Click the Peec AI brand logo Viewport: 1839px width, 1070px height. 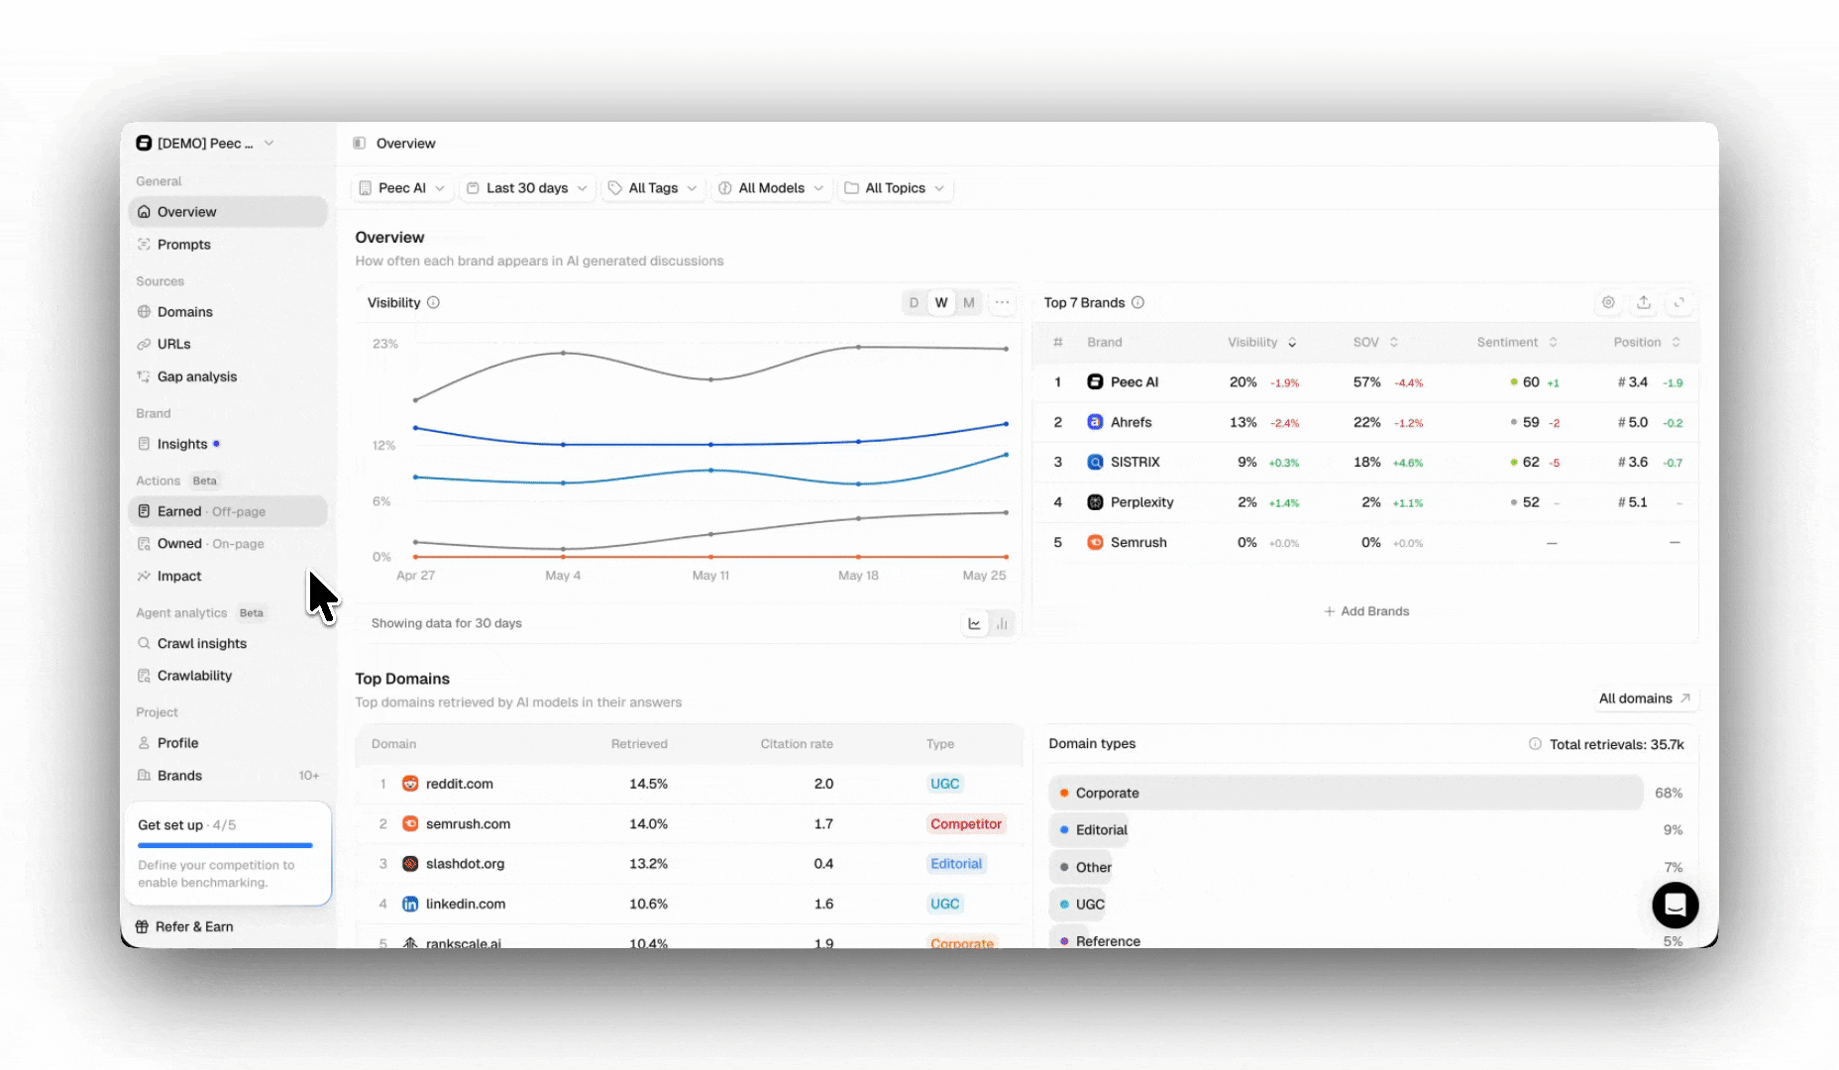(x=1095, y=382)
